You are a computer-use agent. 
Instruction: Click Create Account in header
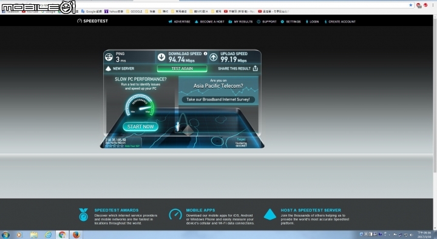pyautogui.click(x=340, y=22)
